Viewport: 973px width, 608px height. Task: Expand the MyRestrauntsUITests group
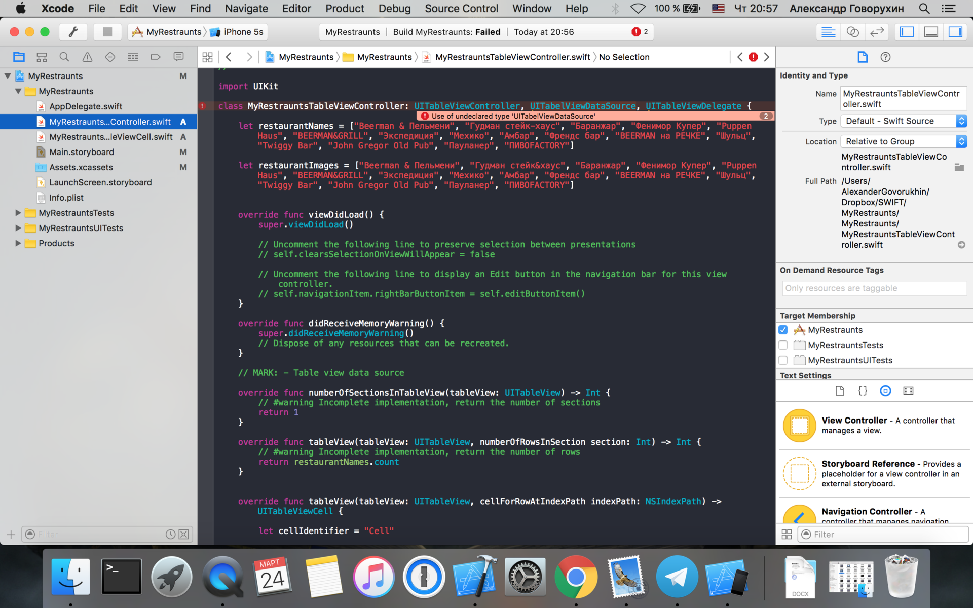pos(18,228)
